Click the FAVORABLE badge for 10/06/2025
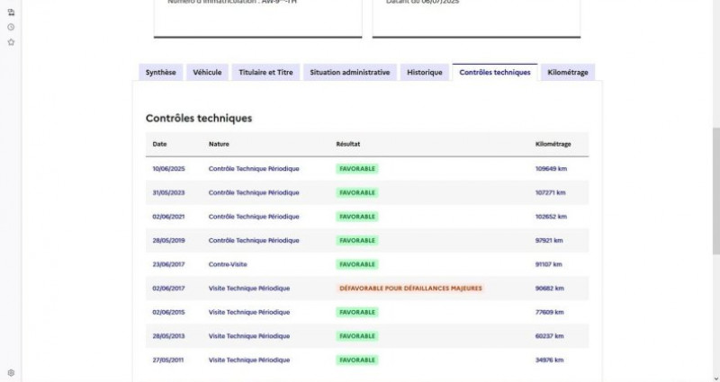This screenshot has height=382, width=720. tap(357, 168)
